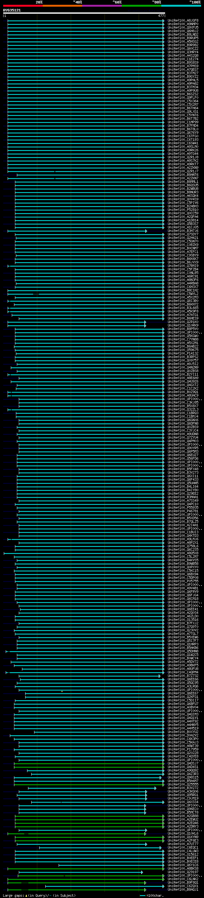
Task: Select the UniRef100_B6TH64 label
Action: coord(183,108)
